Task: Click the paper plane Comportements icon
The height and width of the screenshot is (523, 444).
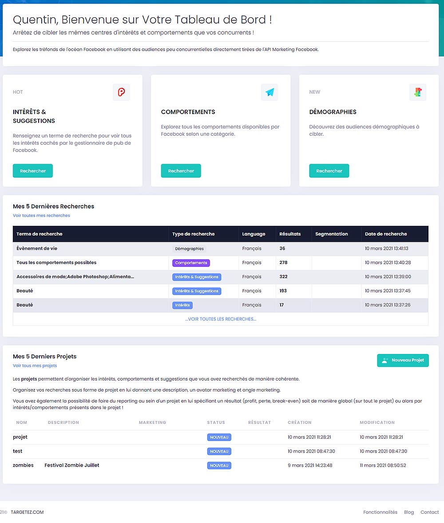Action: [270, 92]
